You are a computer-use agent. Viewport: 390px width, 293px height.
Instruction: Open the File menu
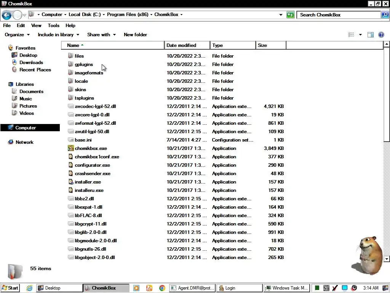click(x=7, y=26)
